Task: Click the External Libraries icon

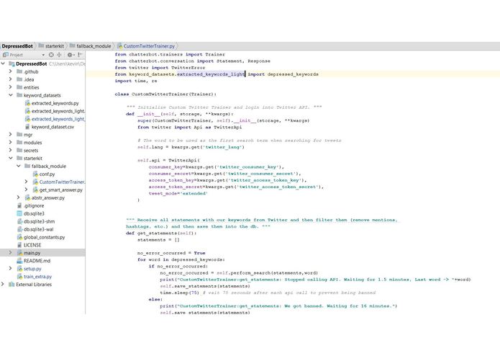Action: point(12,284)
